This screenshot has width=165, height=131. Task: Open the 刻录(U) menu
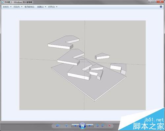(41, 7)
